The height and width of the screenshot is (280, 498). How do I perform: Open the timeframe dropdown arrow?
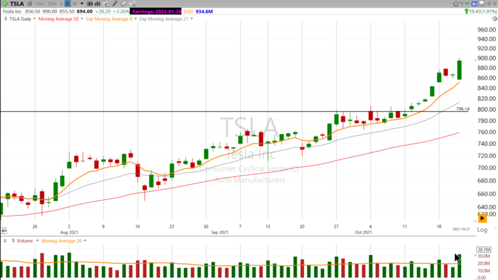[82, 4]
